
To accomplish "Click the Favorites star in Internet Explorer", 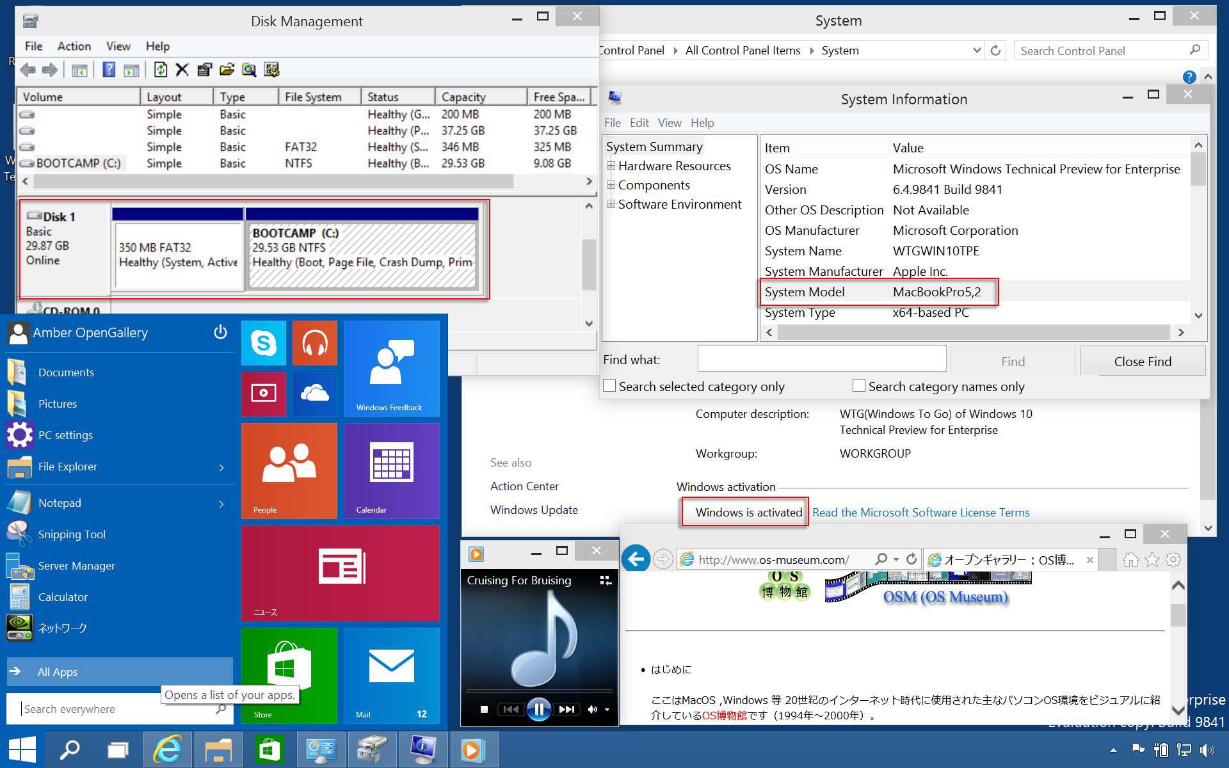I will coord(1152,560).
